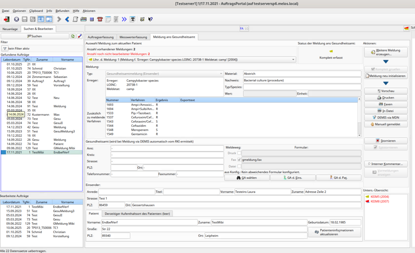Expand the Weitere Meldung erzeugen button
This screenshot has width=415, height=253.
386,52
